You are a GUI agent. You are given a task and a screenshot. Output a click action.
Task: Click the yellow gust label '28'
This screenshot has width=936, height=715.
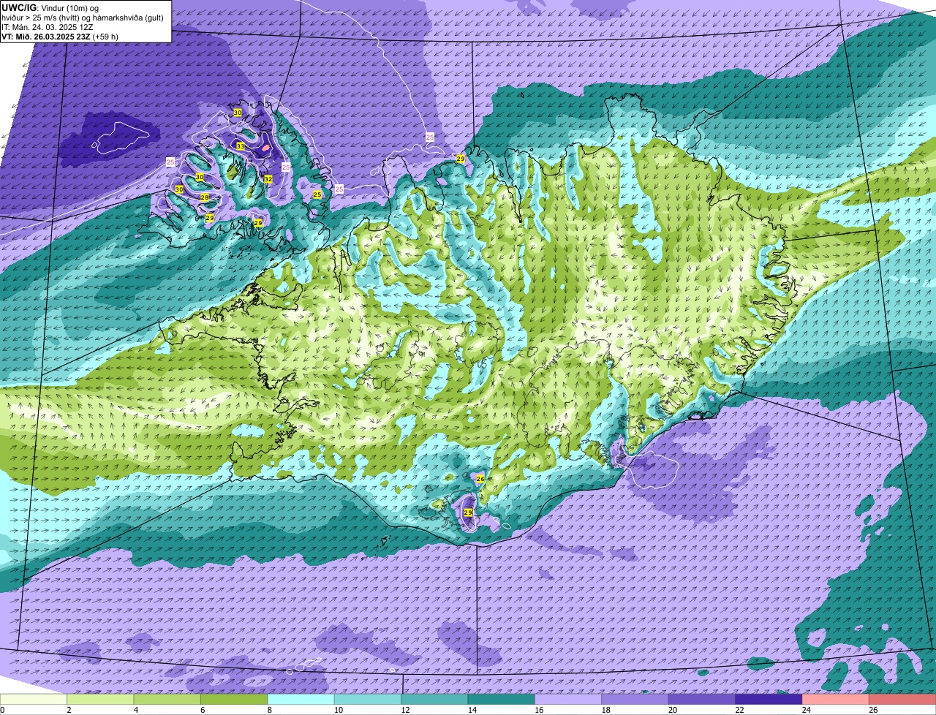(x=205, y=198)
